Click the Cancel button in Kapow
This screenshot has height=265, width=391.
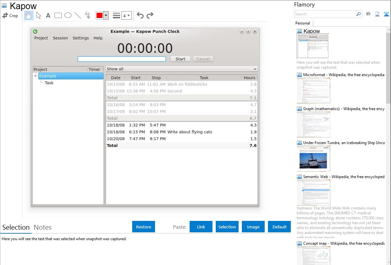[203, 59]
